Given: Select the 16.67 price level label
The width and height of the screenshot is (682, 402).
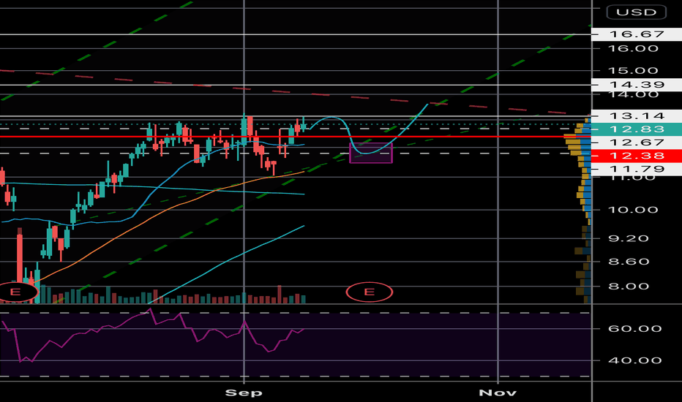Looking at the screenshot, I should pos(637,34).
